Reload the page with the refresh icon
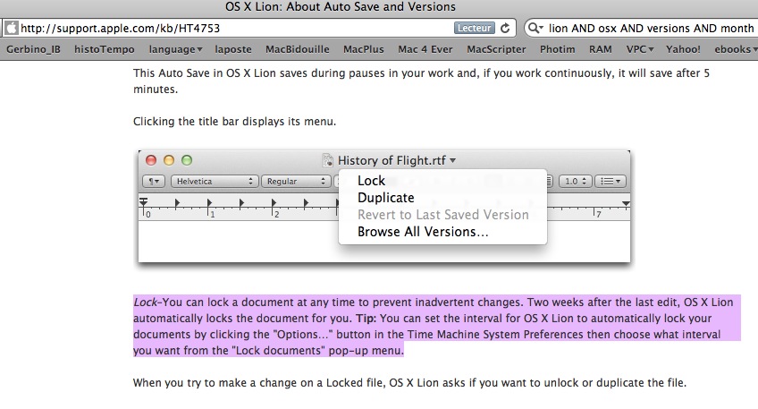 coord(505,28)
